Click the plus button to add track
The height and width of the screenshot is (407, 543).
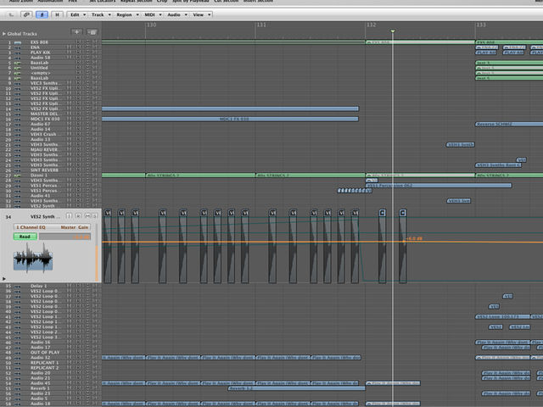(76, 32)
